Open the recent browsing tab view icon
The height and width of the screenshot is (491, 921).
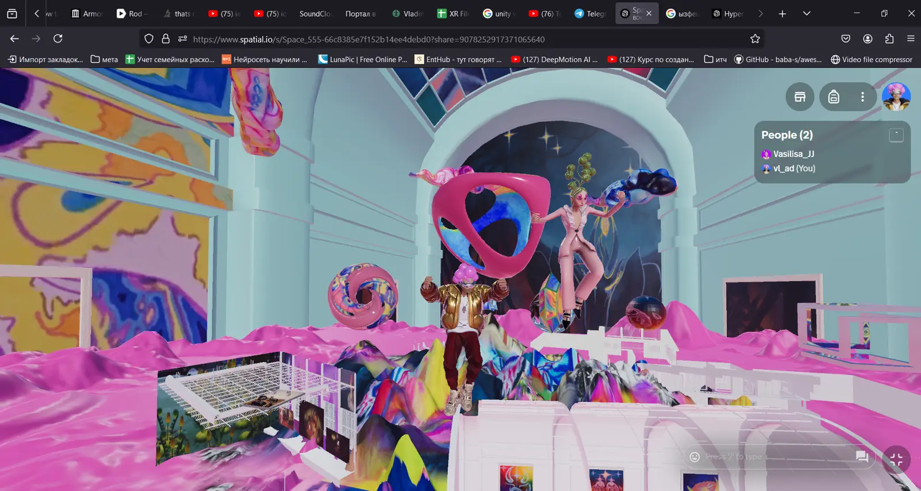point(12,13)
